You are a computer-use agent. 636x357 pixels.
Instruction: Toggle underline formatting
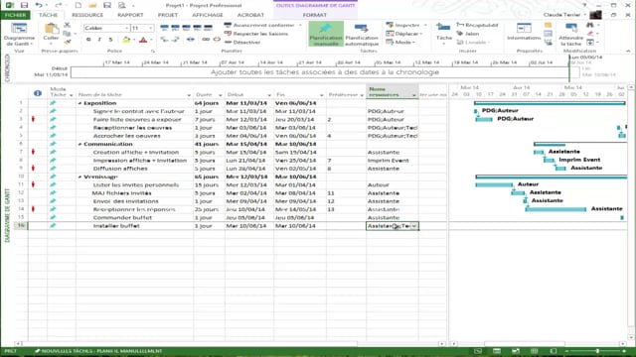coord(110,40)
